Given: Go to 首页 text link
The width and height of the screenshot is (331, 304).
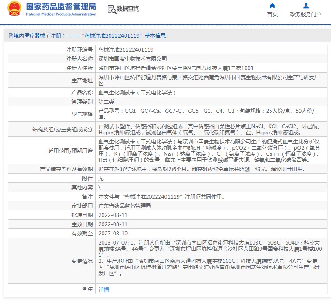Looking at the screenshot, I should point(272,14).
